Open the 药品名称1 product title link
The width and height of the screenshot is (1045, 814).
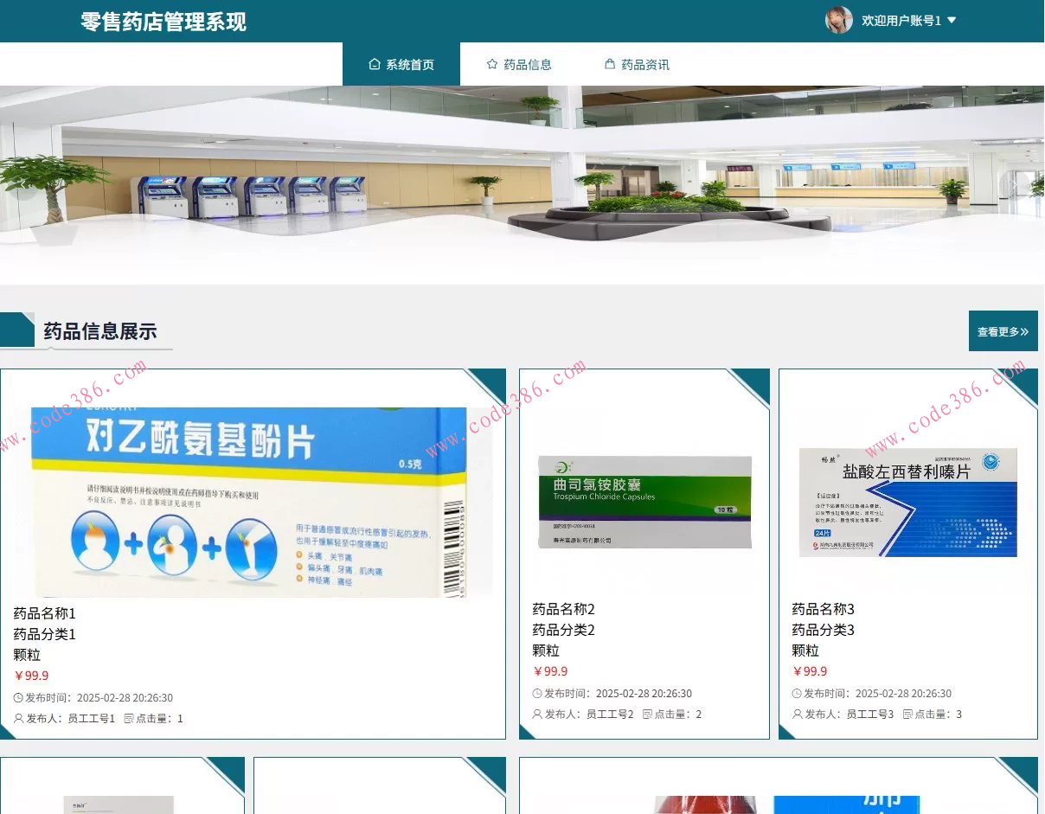[43, 612]
